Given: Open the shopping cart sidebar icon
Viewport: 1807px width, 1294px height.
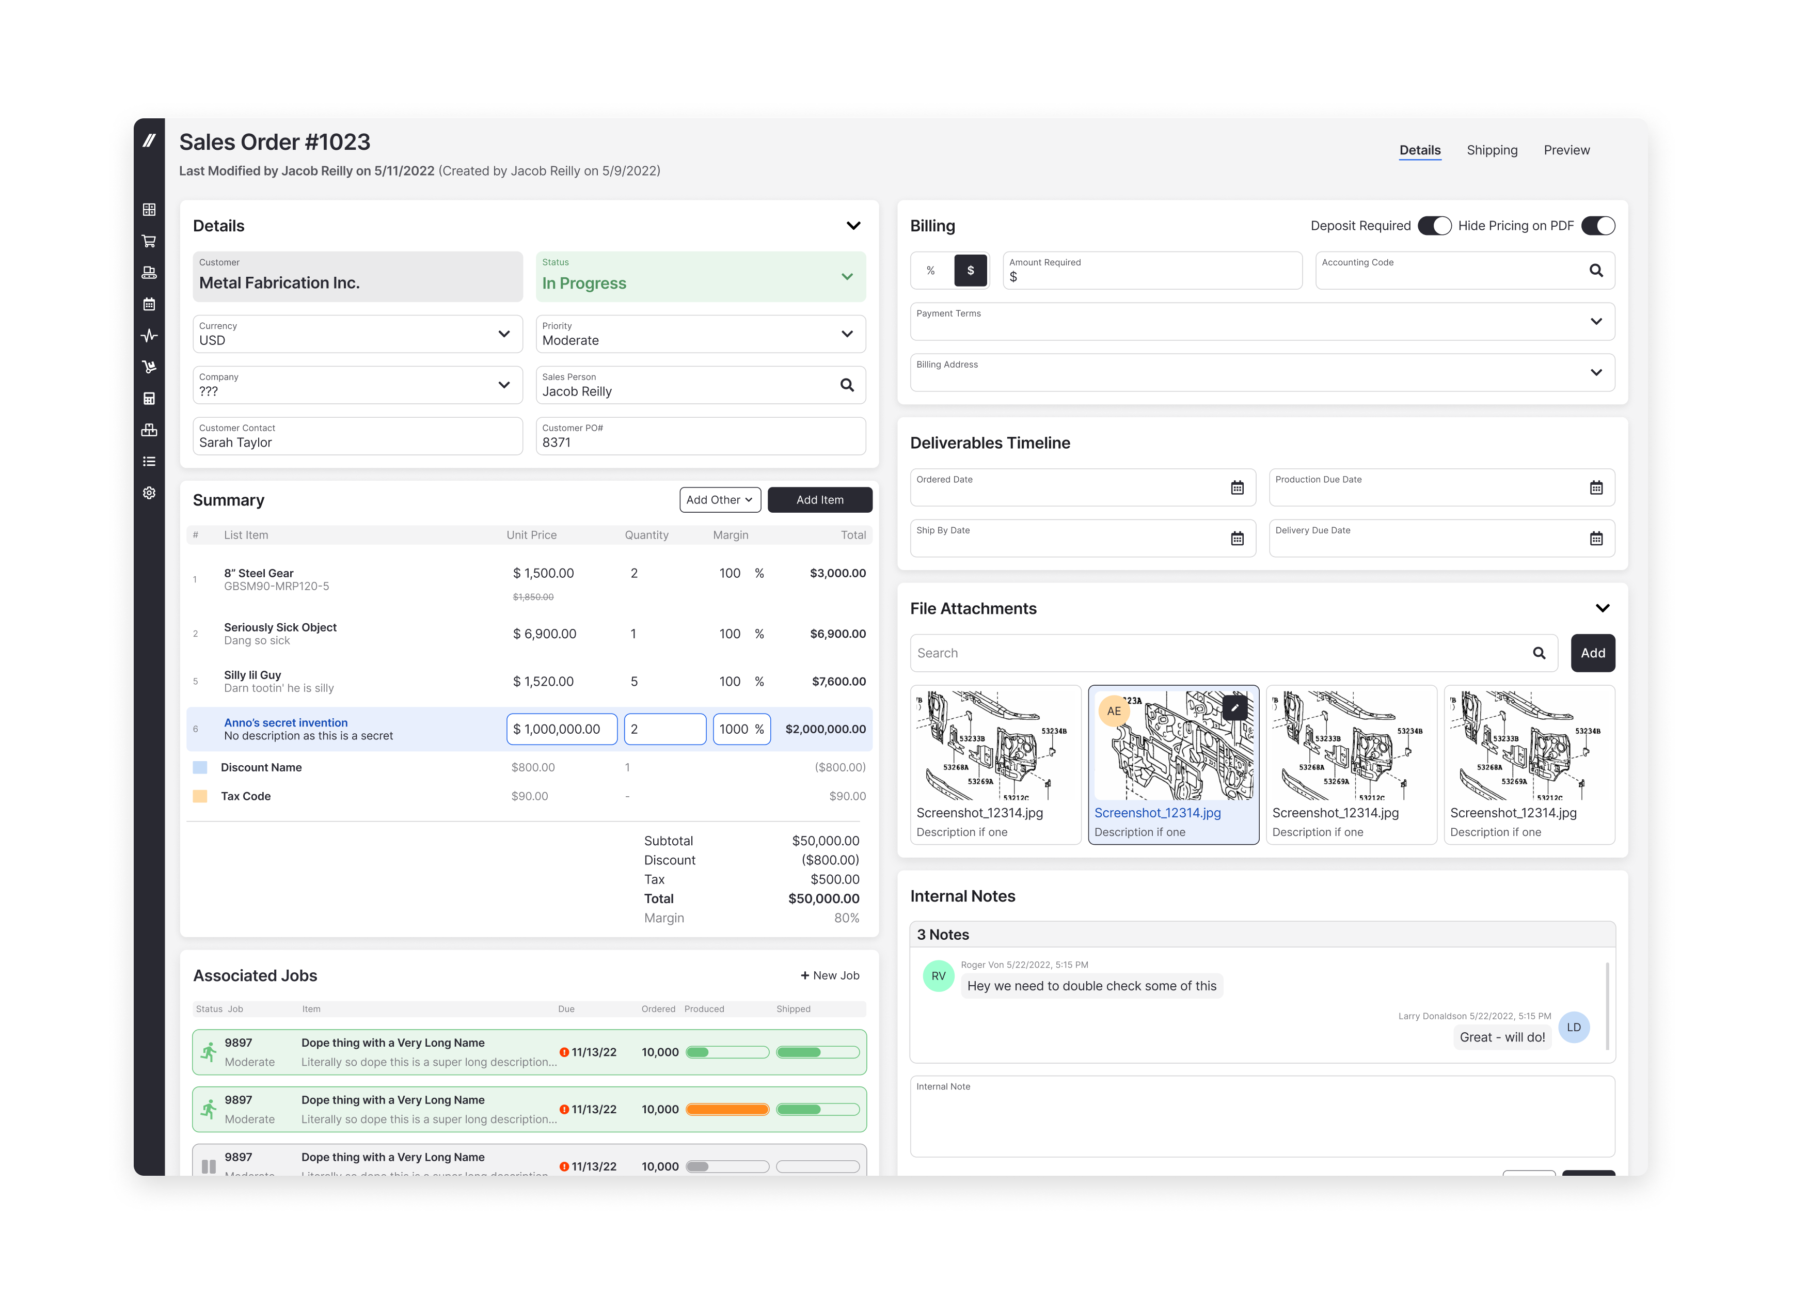Looking at the screenshot, I should [x=149, y=242].
